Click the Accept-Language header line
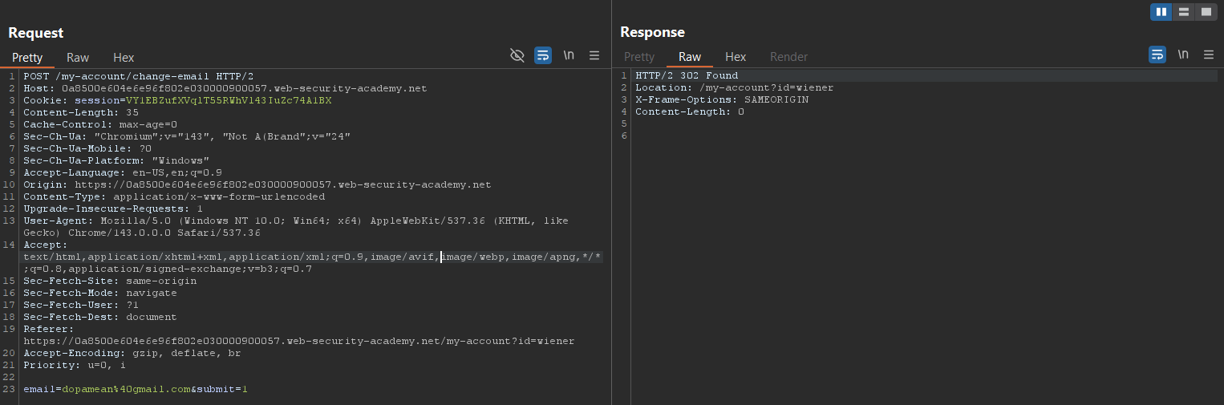Viewport: 1224px width, 405px height. coord(123,172)
